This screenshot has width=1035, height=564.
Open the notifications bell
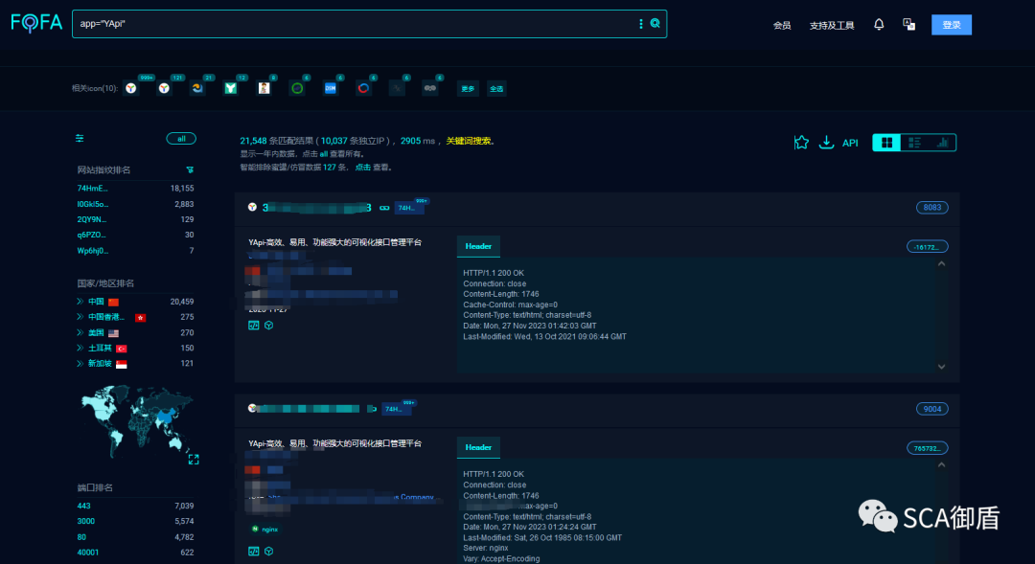click(x=879, y=25)
